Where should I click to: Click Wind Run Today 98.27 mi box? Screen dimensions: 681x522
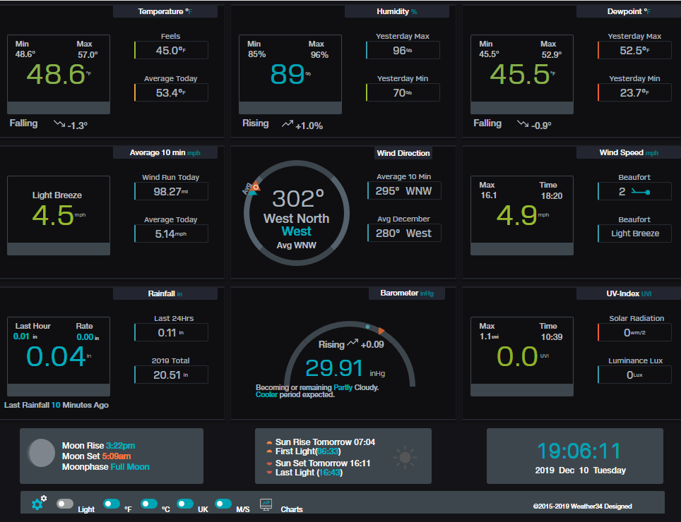coord(171,191)
